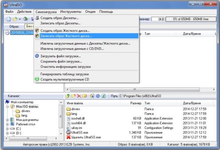This screenshot has height=150, width=220.
Task: Click upper pane horizontal scrollbar thumb
Action: coord(135,90)
